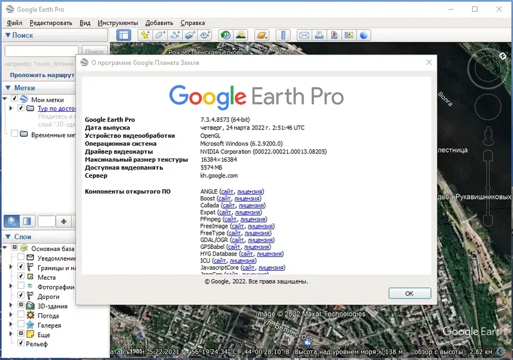Open the FFmpeg сайт link
This screenshot has height=360, width=513.
coord(230,219)
